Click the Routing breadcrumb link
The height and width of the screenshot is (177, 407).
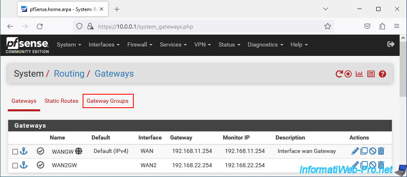click(x=69, y=74)
